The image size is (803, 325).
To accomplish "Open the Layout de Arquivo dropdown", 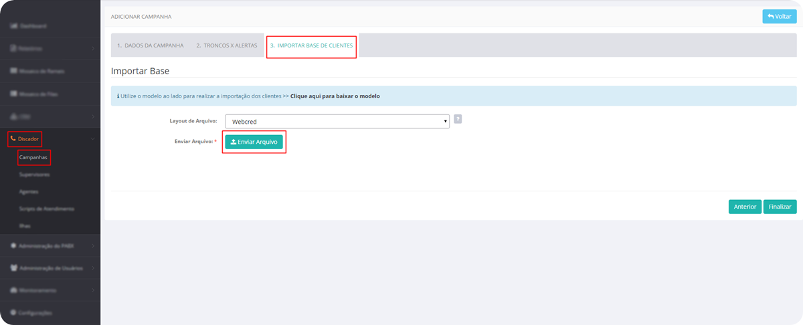I will click(337, 122).
